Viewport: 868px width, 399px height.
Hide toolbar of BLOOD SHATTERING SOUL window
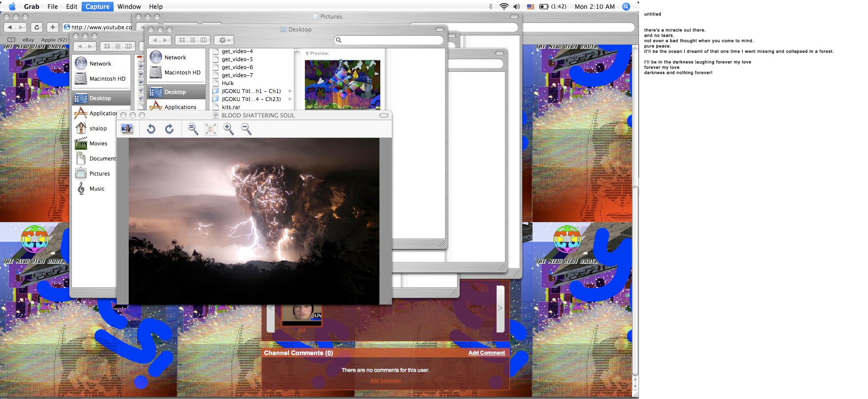point(384,115)
